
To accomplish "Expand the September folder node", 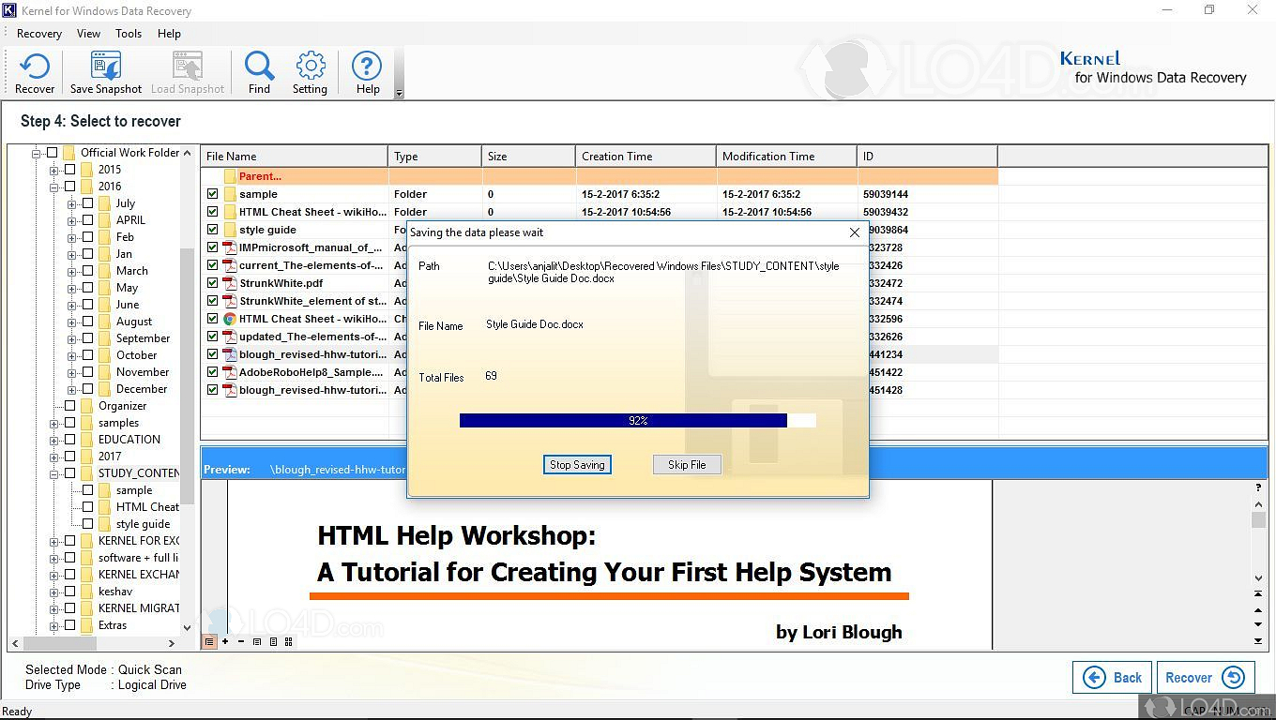I will point(71,338).
